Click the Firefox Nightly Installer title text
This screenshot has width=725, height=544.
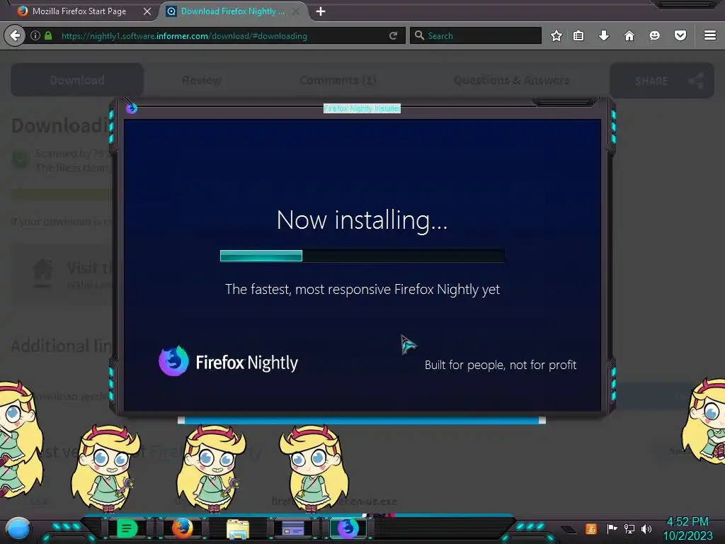pyautogui.click(x=362, y=108)
